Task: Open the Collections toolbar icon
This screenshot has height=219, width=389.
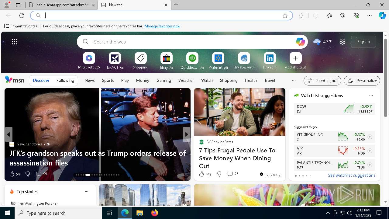Action: (x=343, y=16)
